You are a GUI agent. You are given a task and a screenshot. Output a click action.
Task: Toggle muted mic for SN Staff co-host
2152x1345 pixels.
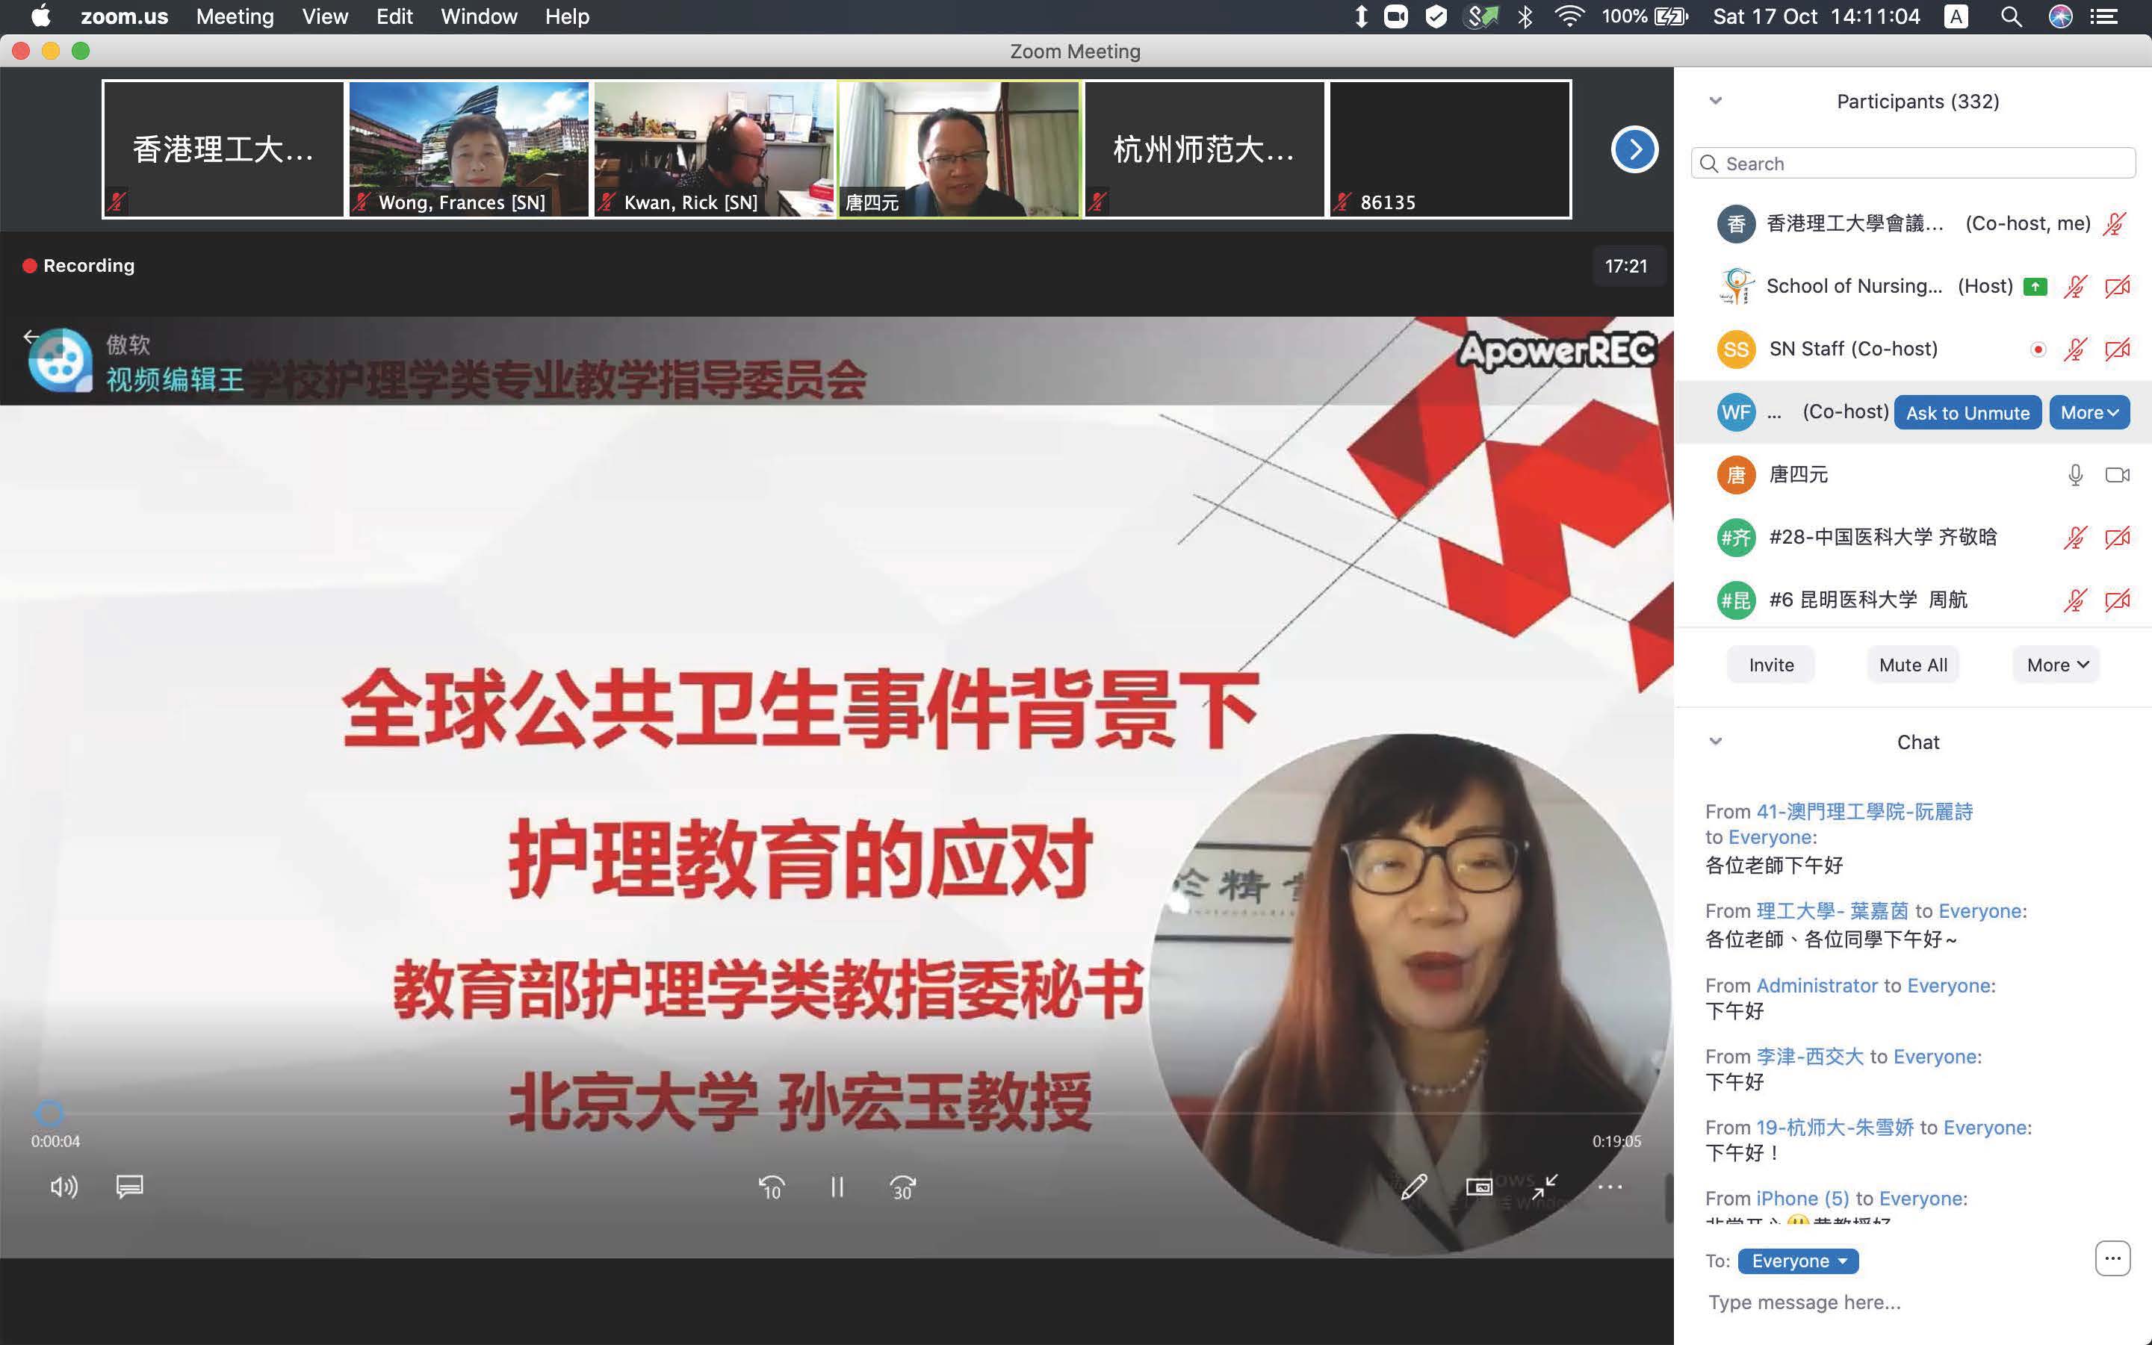coord(2074,350)
